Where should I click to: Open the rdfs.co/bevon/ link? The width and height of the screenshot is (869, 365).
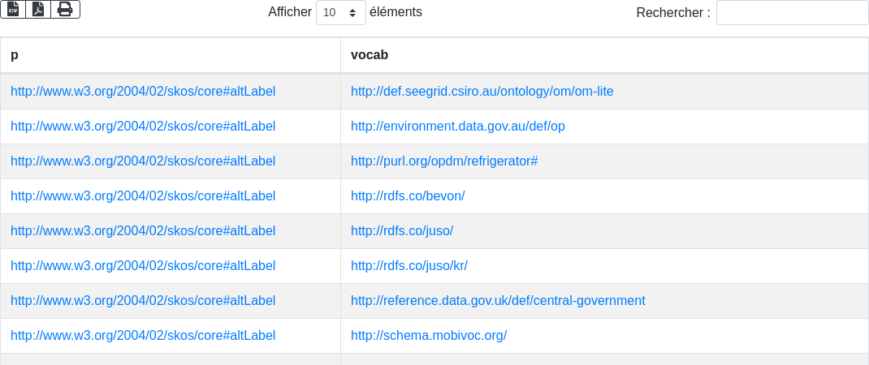click(x=408, y=196)
